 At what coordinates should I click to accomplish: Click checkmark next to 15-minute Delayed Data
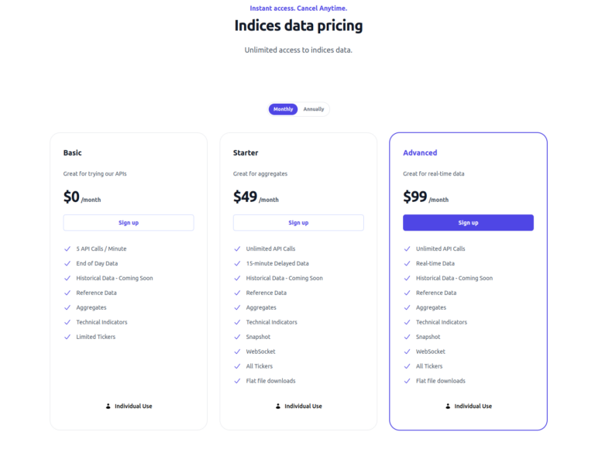coord(238,263)
